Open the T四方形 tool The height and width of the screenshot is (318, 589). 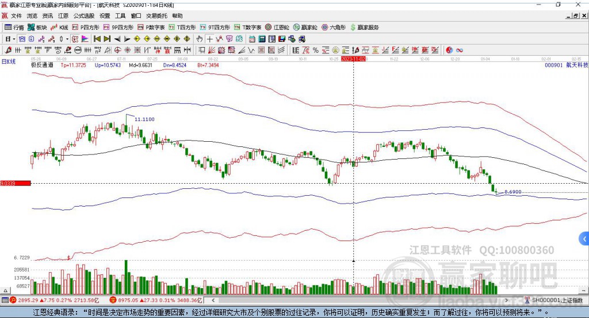[x=182, y=28]
